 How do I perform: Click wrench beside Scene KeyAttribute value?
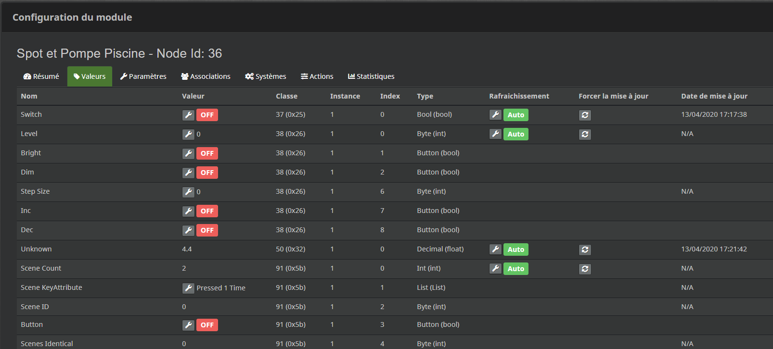188,288
